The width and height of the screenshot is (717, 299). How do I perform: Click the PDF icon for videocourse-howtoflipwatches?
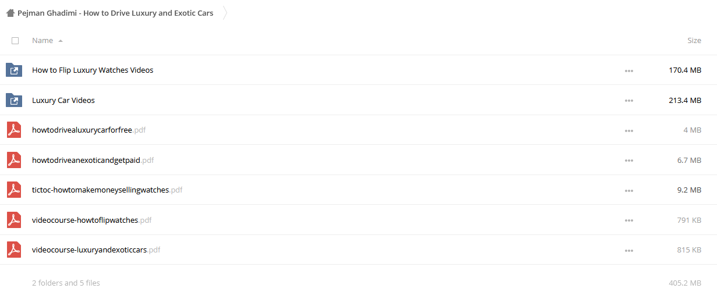pos(14,220)
